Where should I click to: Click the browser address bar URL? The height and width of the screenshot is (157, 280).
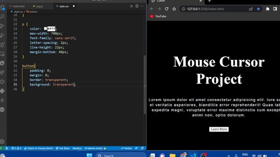point(205,9)
